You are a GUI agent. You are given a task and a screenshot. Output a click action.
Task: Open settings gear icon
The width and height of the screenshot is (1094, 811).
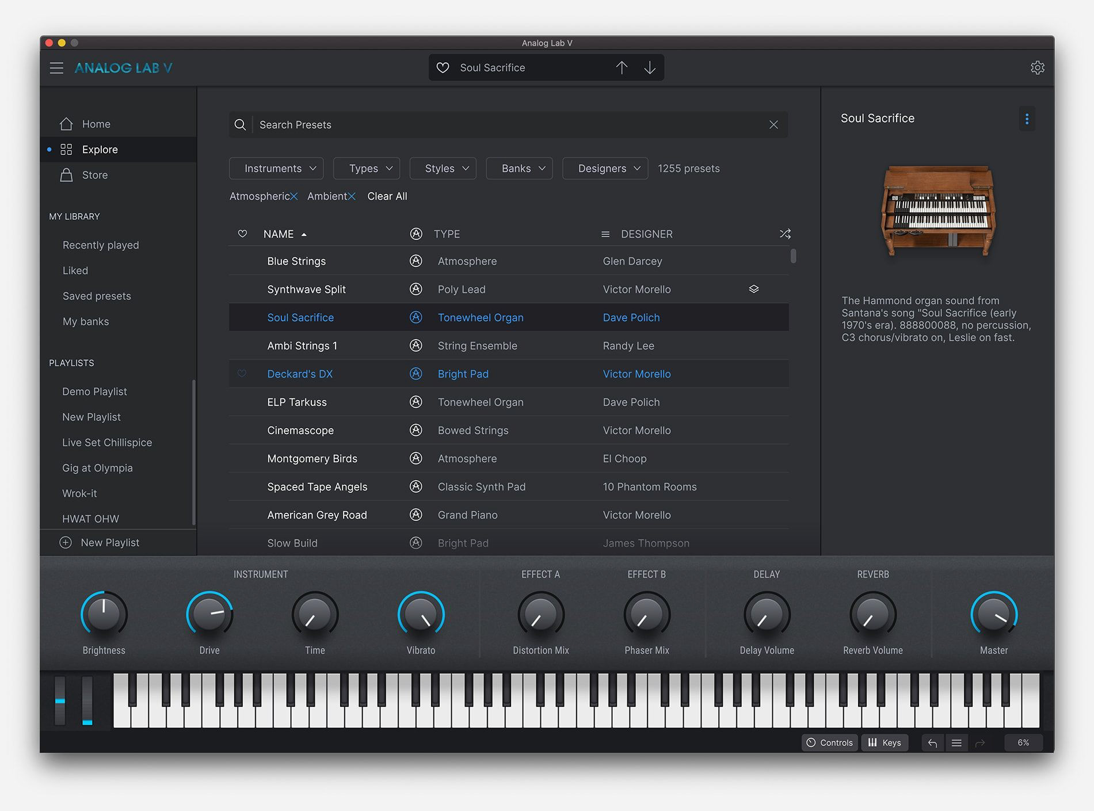tap(1038, 68)
